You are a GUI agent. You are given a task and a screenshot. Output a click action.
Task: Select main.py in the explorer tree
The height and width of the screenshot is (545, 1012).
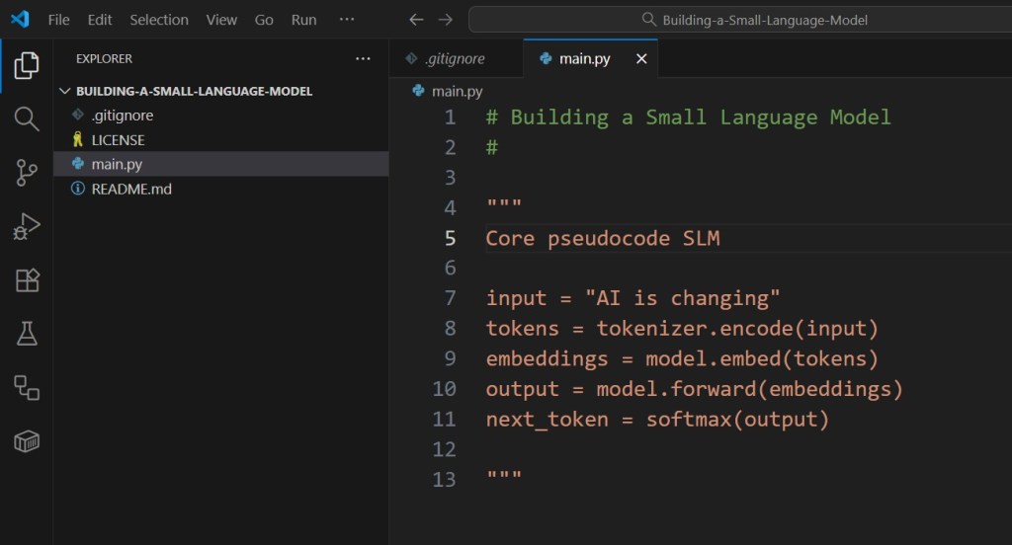[x=220, y=164]
